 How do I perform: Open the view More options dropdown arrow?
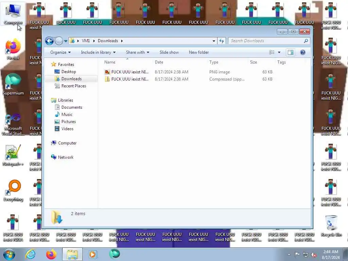(279, 52)
